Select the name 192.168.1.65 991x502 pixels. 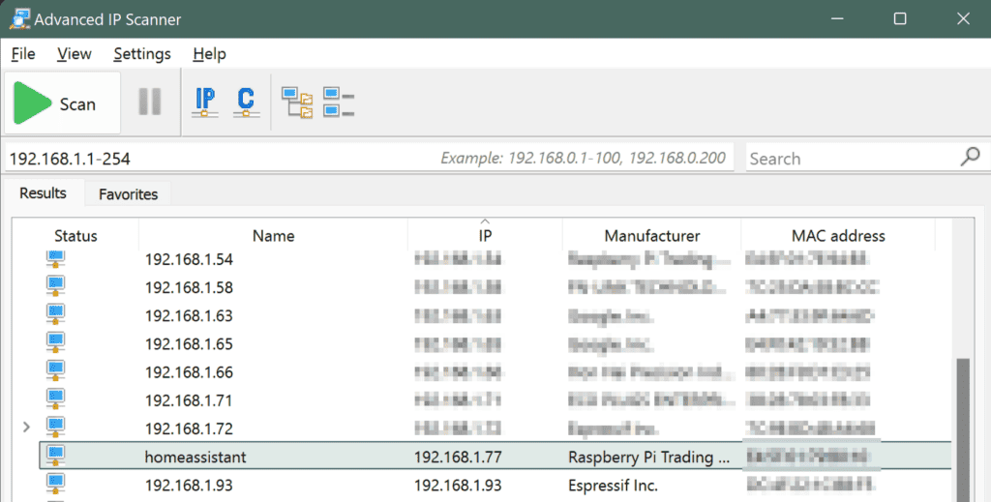point(189,344)
